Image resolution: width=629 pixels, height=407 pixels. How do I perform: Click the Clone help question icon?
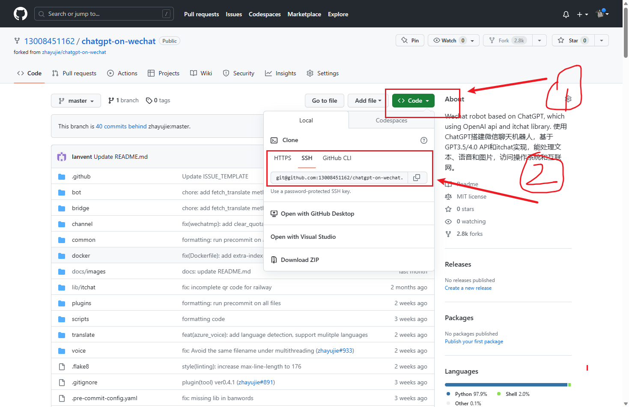[x=424, y=140]
